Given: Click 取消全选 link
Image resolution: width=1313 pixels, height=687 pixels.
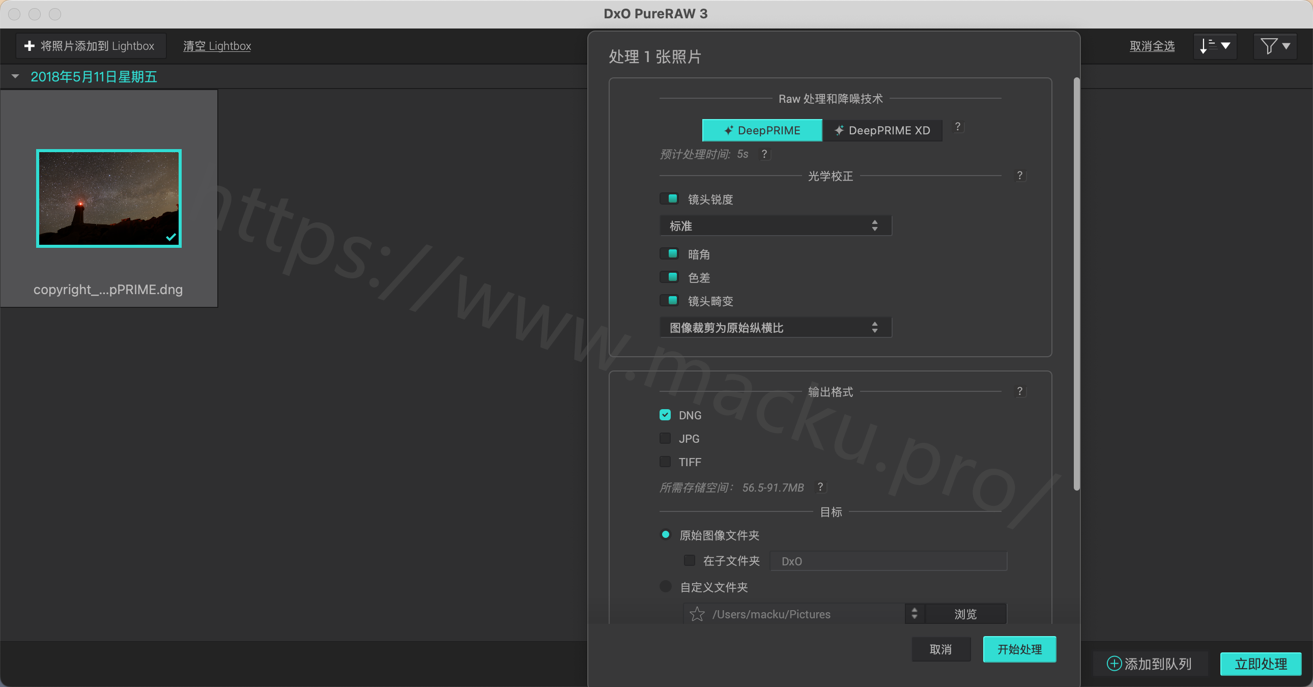Looking at the screenshot, I should [x=1152, y=46].
